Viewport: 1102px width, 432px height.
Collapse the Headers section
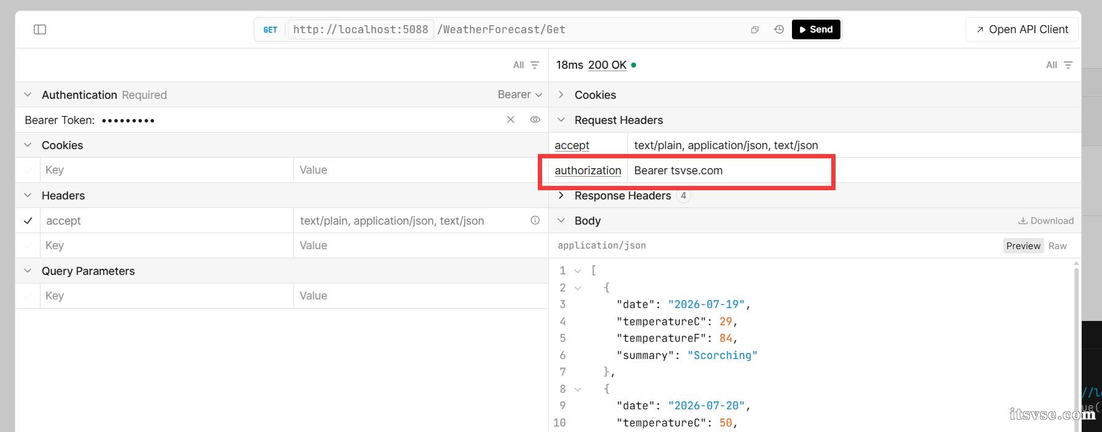(28, 195)
